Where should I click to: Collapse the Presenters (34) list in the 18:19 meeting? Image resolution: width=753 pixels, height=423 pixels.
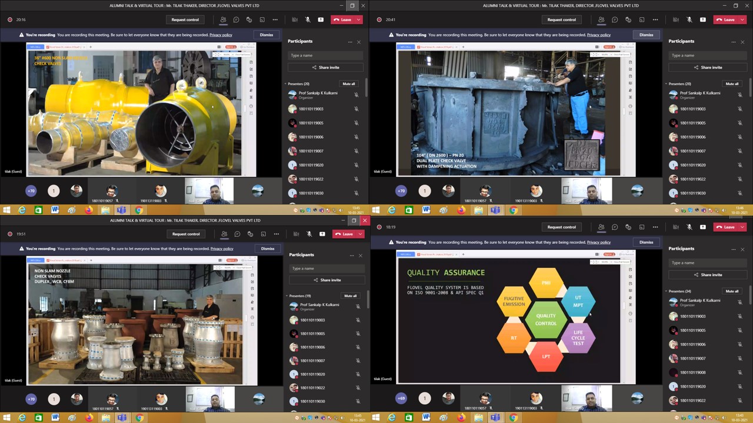click(667, 291)
